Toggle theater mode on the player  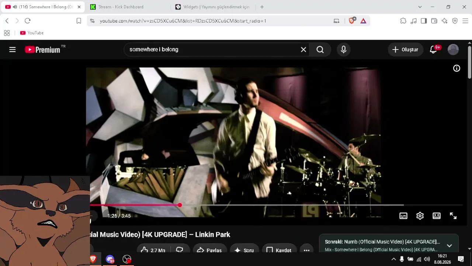point(437,216)
